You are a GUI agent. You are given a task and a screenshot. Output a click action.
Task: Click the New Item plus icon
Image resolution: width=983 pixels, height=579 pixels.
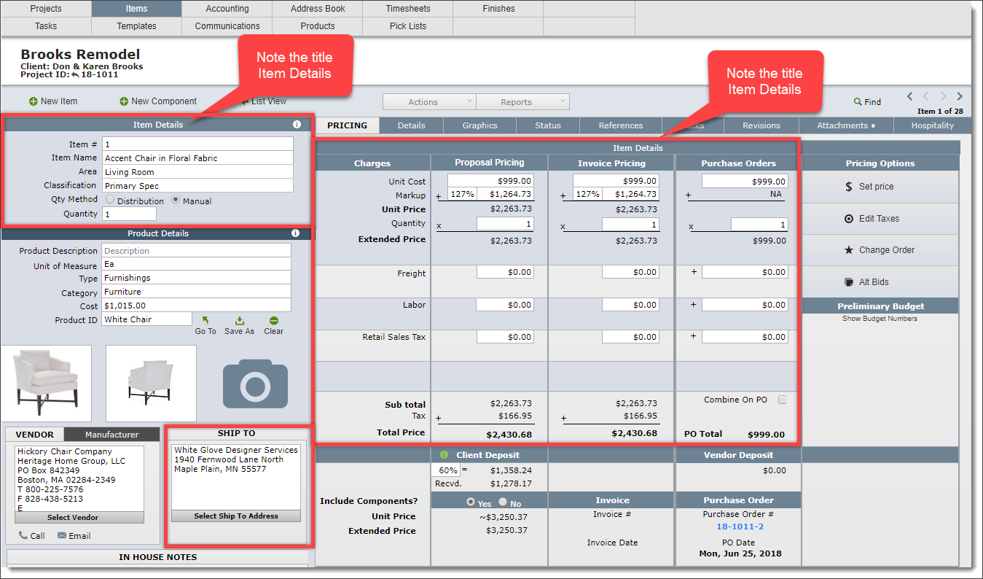(x=33, y=101)
